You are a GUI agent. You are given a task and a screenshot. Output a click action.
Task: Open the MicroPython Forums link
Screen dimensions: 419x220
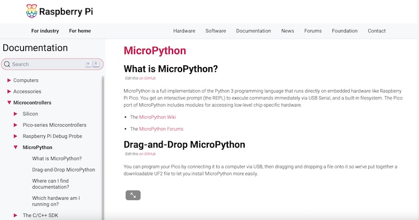coord(161,128)
